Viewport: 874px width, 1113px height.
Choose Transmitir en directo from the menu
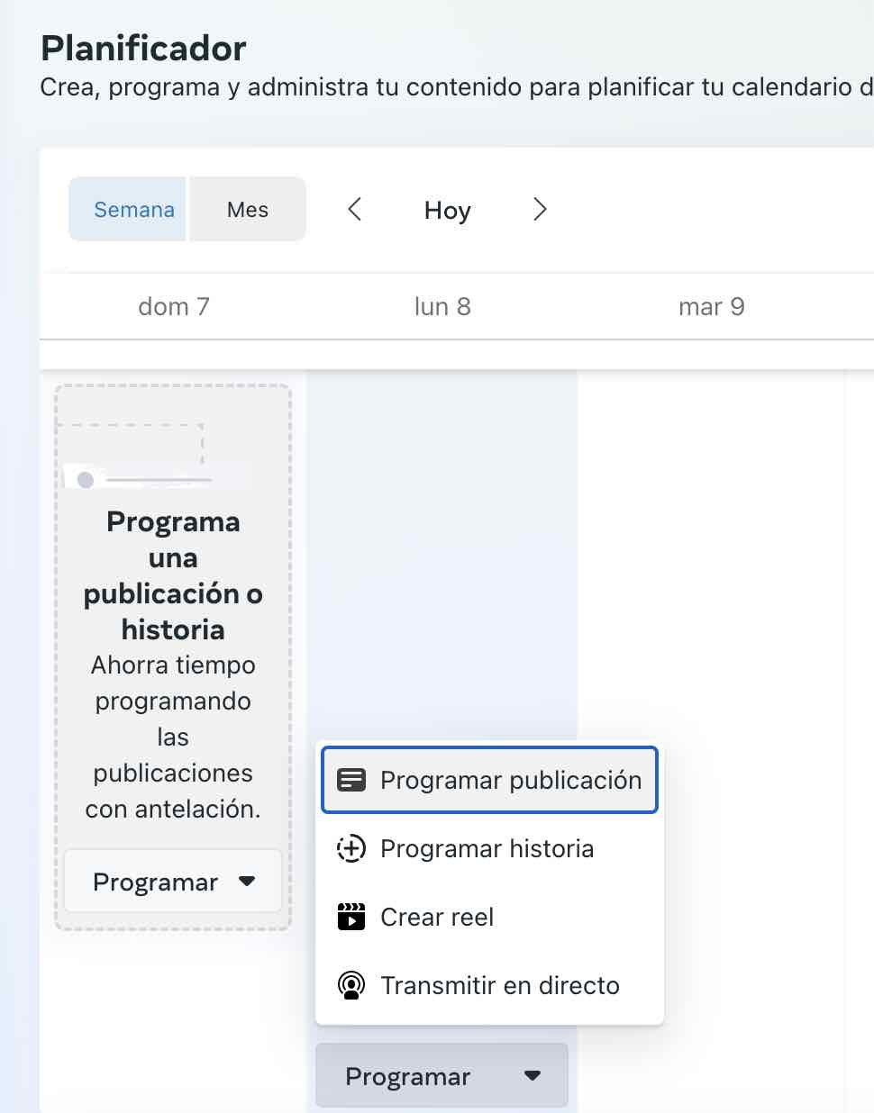(x=489, y=985)
